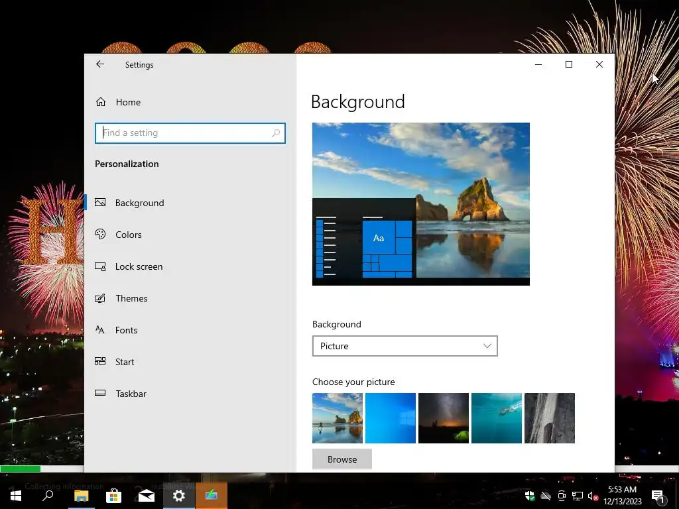Screen dimensions: 679x509
Task: Switch to Themes settings
Action: point(132,298)
